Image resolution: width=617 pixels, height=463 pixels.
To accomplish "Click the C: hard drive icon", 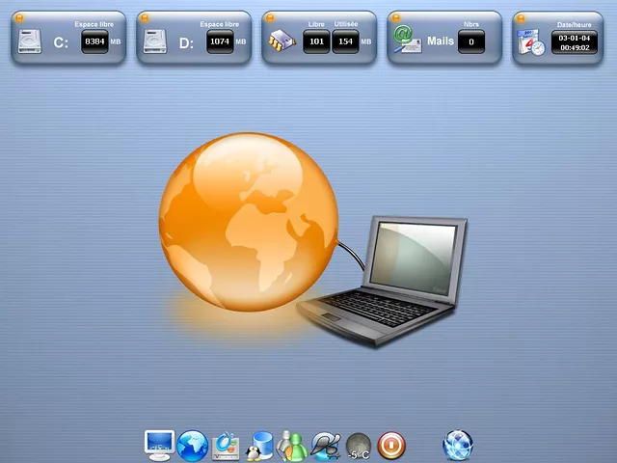I will (30, 41).
